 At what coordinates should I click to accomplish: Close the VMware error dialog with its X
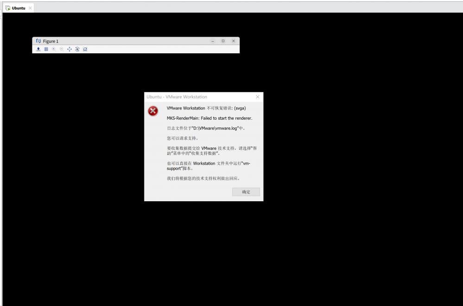(x=258, y=97)
